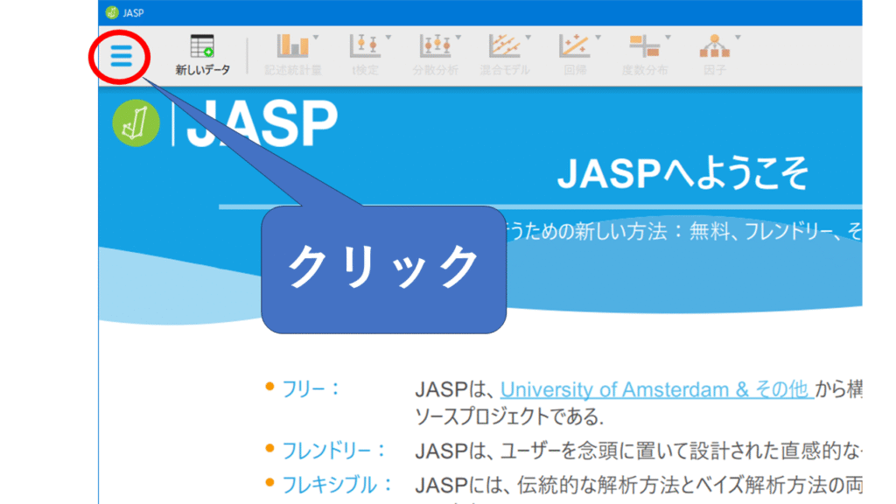Open the 記述統計量 descriptives module

click(293, 55)
